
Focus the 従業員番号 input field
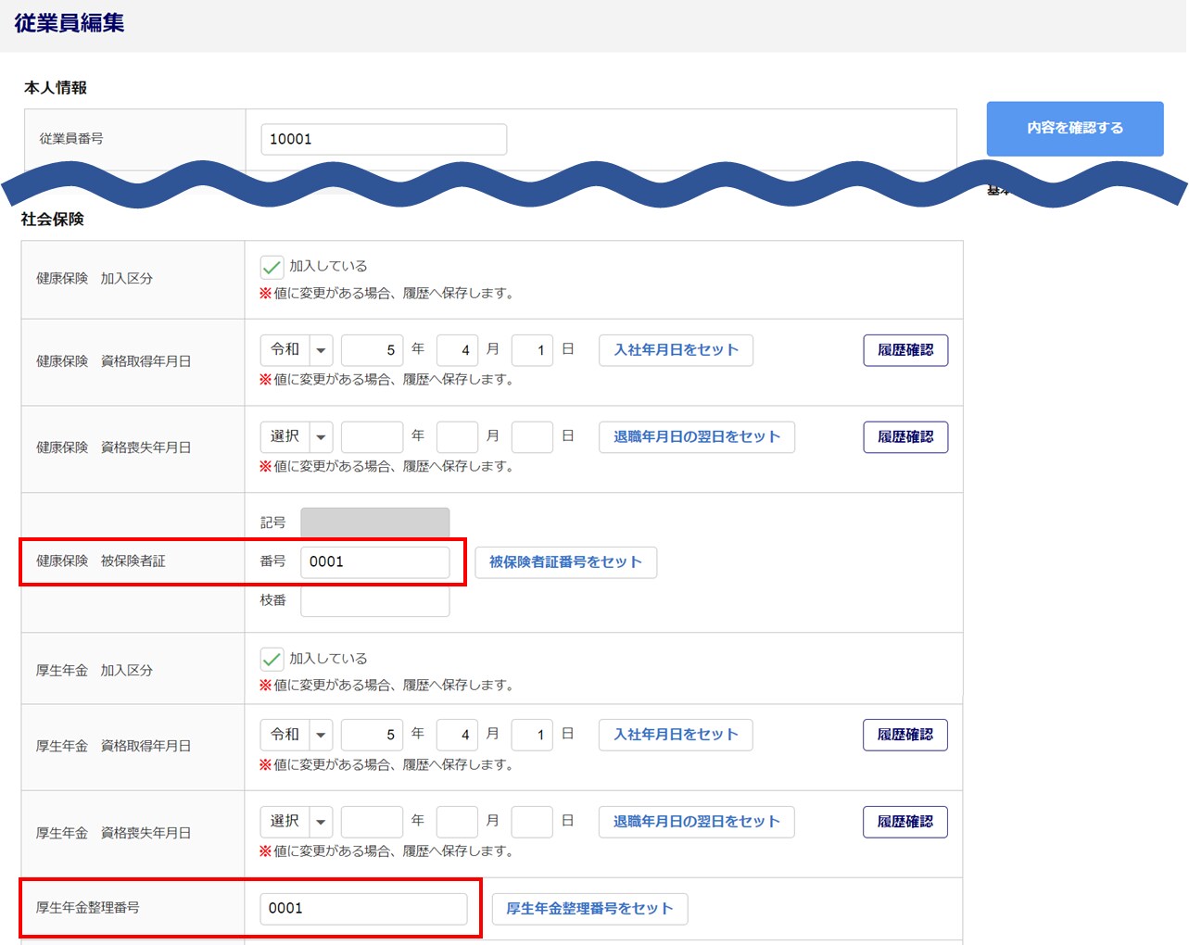pyautogui.click(x=384, y=140)
